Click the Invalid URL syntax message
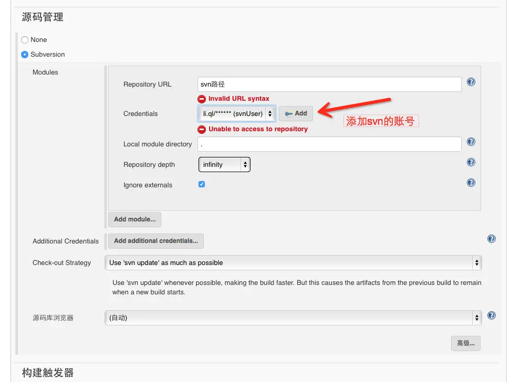Image resolution: width=521 pixels, height=382 pixels. [238, 99]
